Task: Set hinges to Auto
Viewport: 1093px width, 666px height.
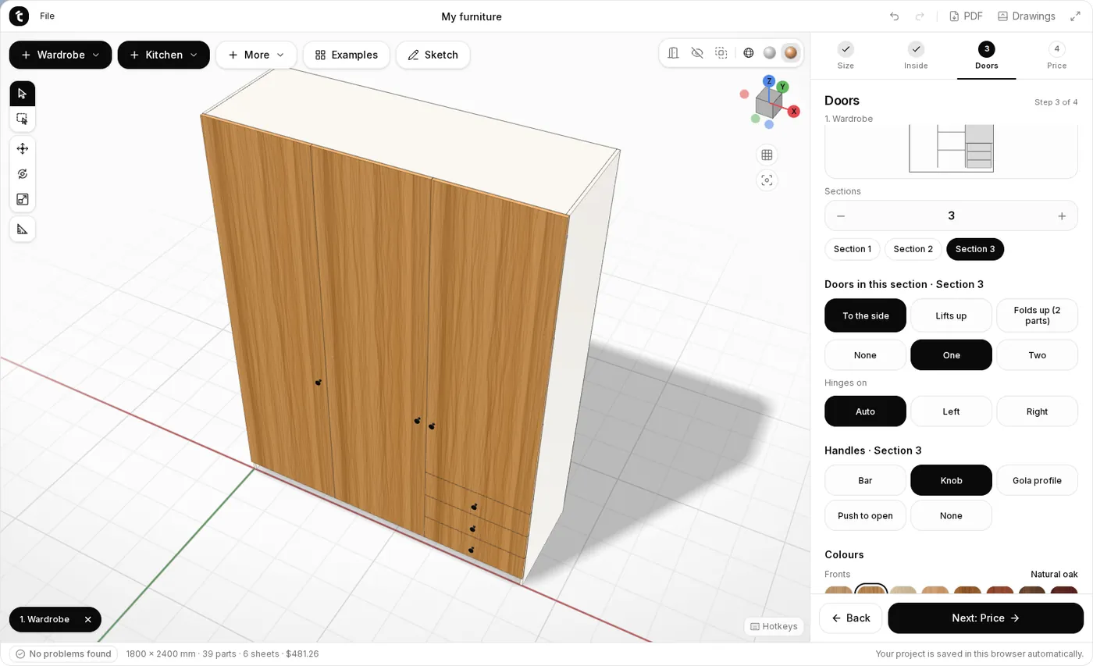Action: [x=866, y=411]
